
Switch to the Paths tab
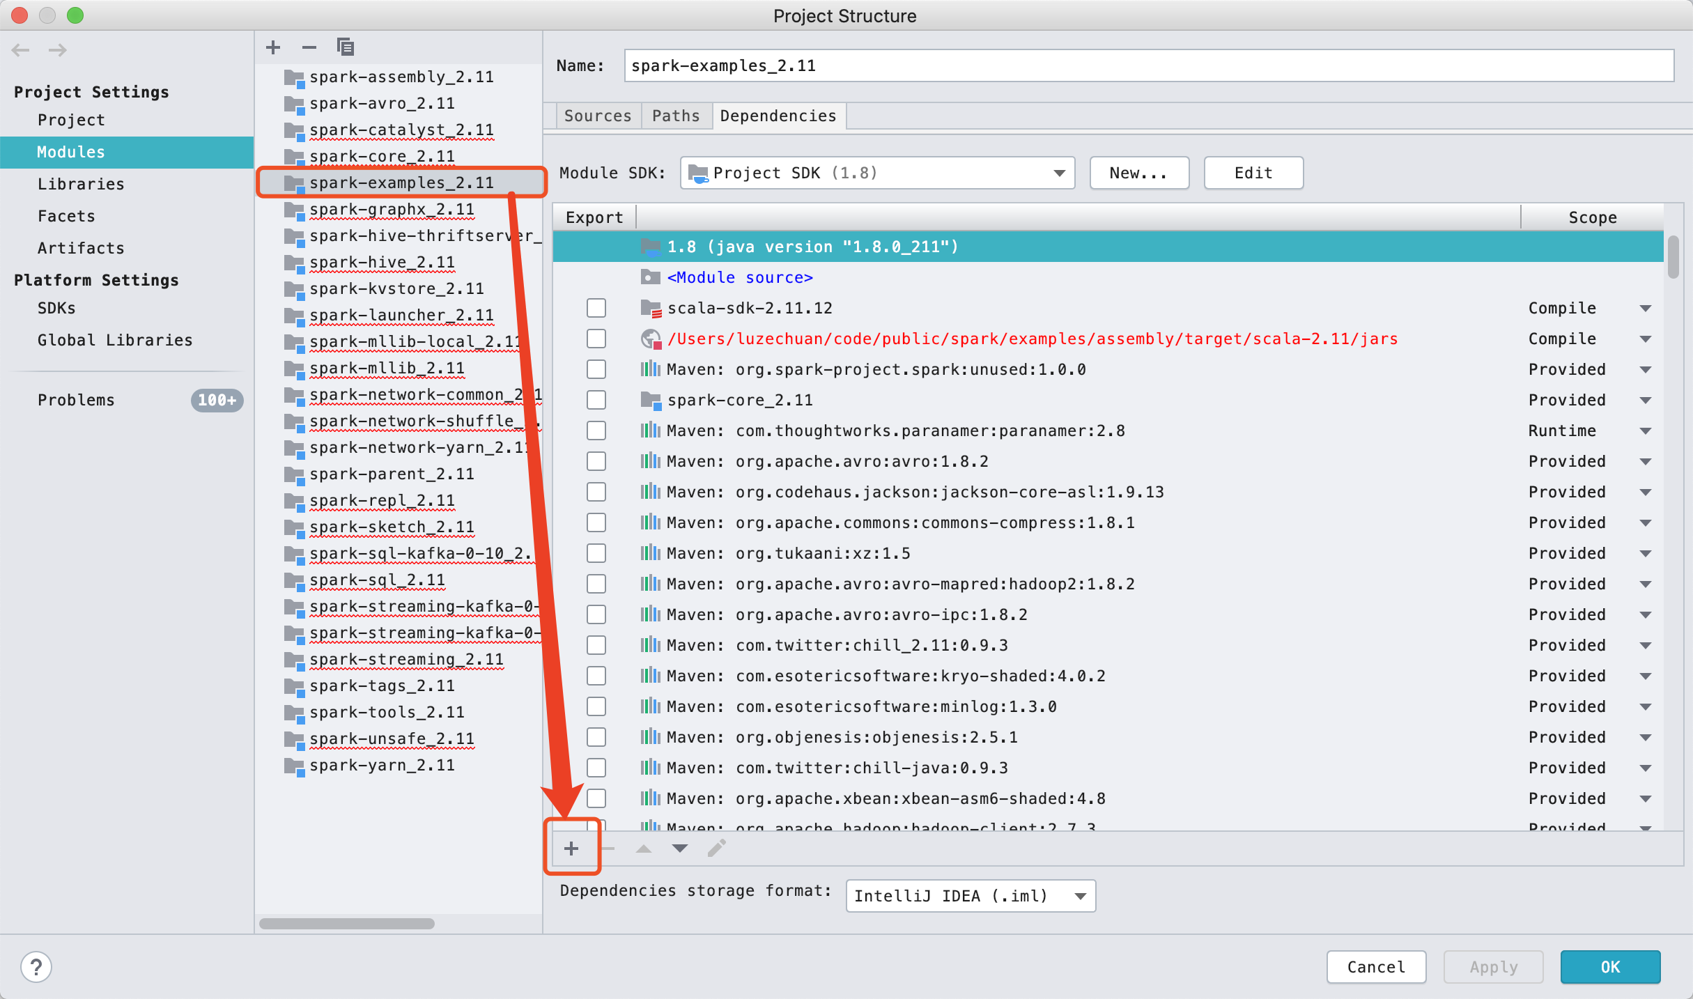pyautogui.click(x=676, y=116)
